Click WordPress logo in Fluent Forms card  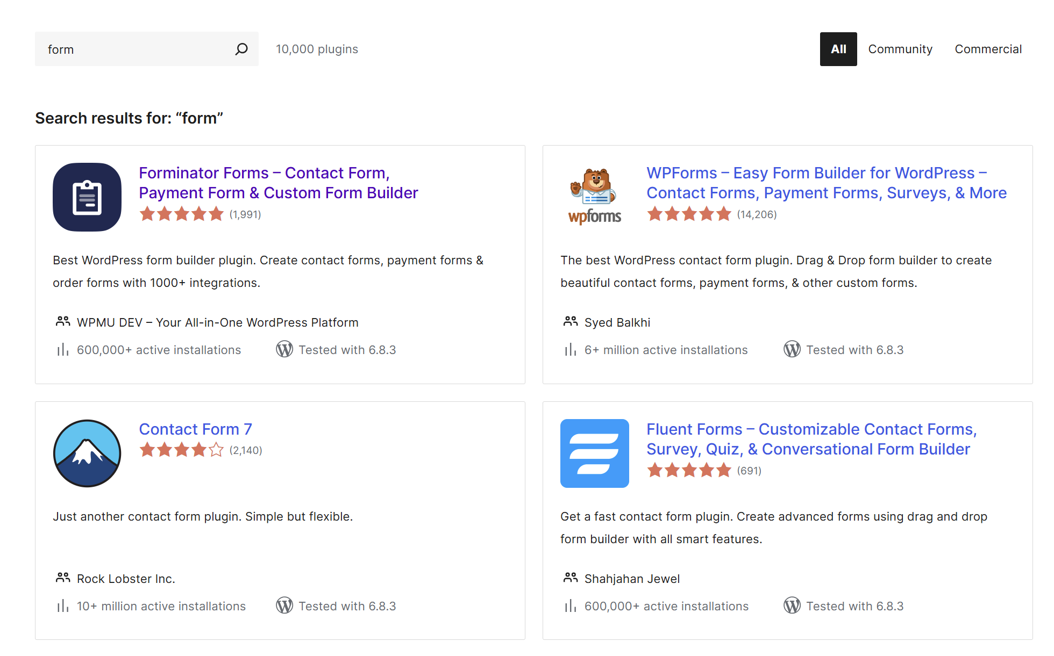point(792,605)
